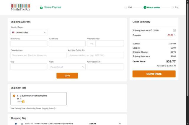Click the $39.77 Grand Total value
189x125 pixels.
pos(171,61)
